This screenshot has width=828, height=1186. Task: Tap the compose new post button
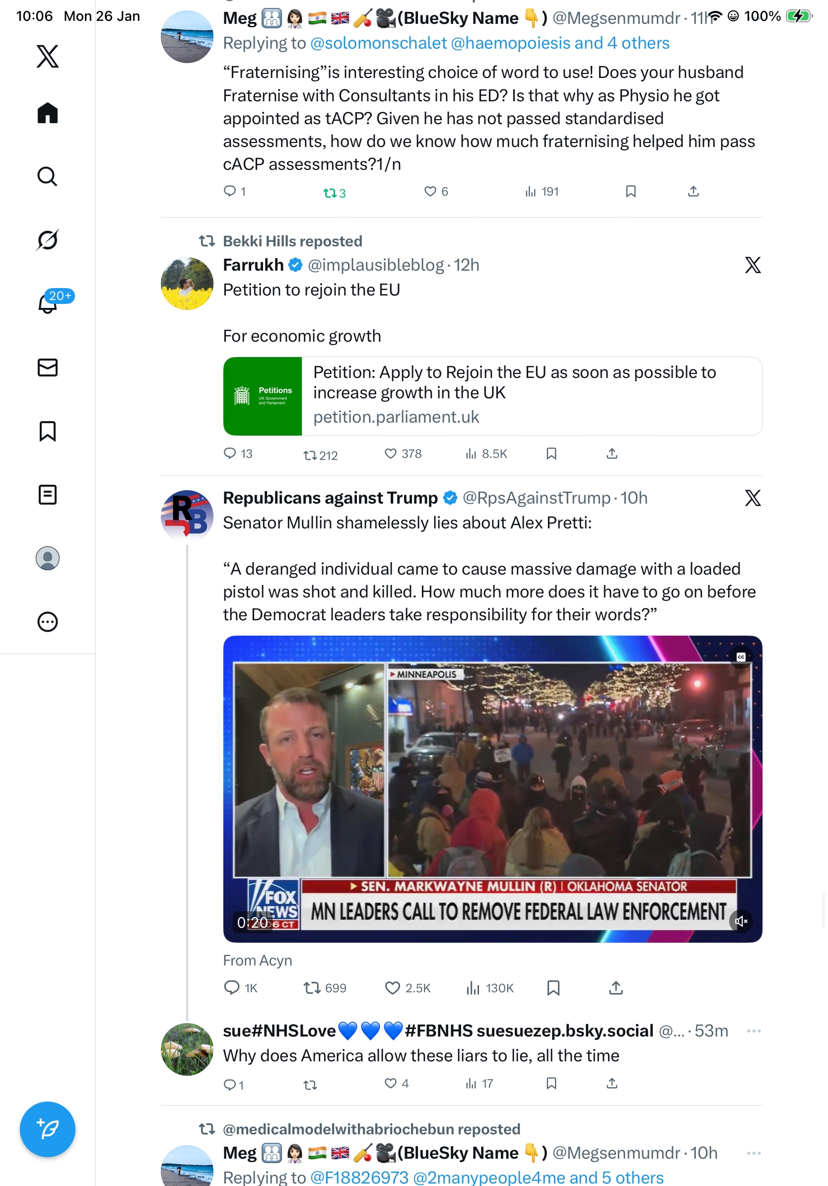(48, 1129)
